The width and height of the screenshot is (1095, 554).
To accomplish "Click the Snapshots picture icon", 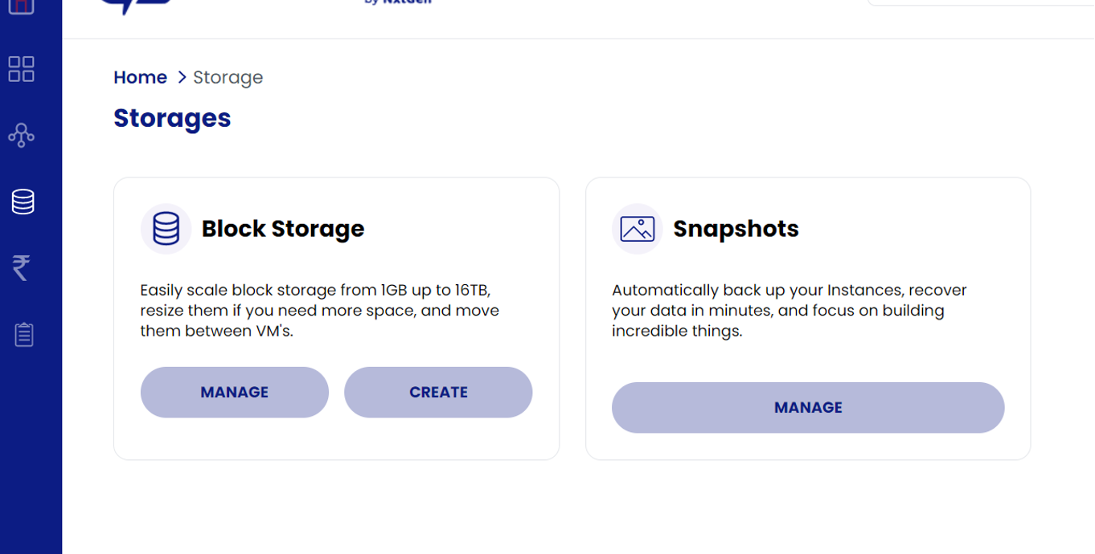I will click(x=637, y=229).
